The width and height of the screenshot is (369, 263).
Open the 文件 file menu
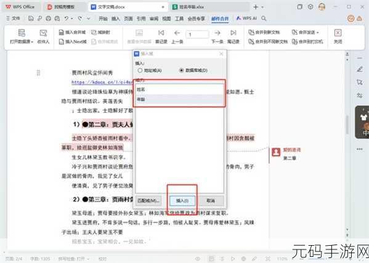click(x=13, y=18)
